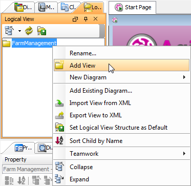Select the FarmManagement tree node

(34, 43)
